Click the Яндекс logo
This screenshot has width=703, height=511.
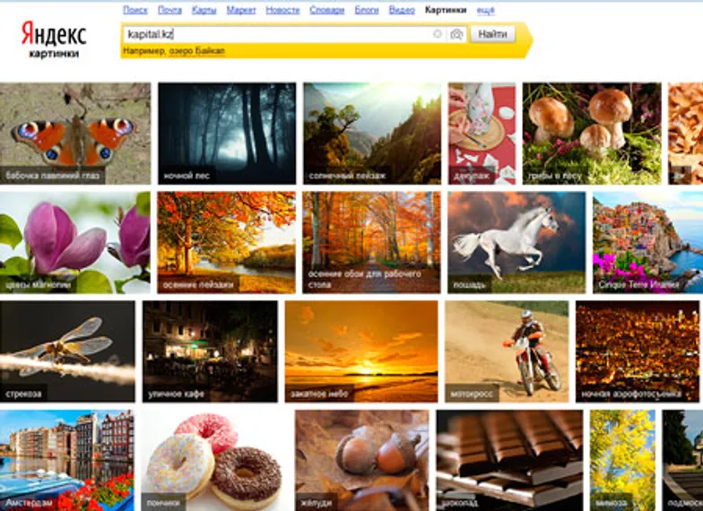pyautogui.click(x=54, y=34)
